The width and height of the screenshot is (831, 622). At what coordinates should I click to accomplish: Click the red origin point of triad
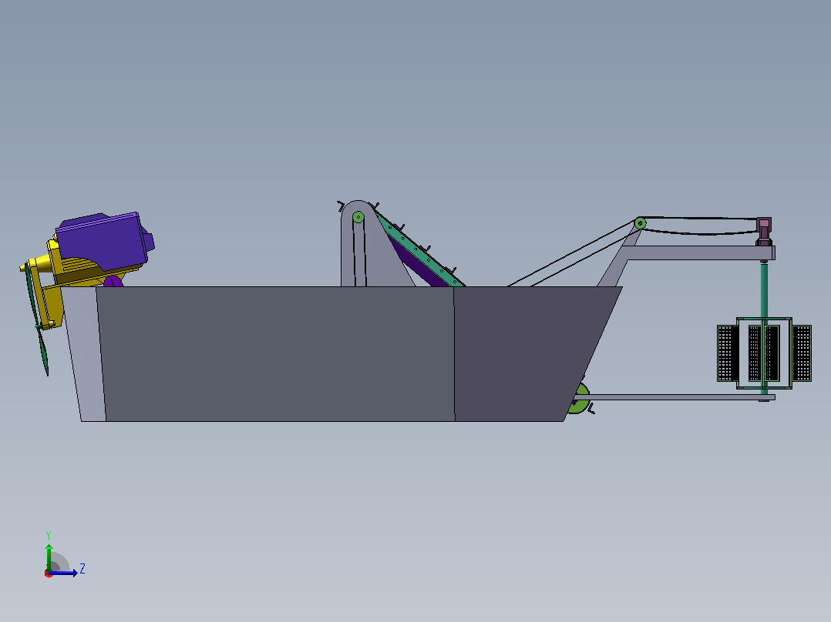click(x=49, y=574)
